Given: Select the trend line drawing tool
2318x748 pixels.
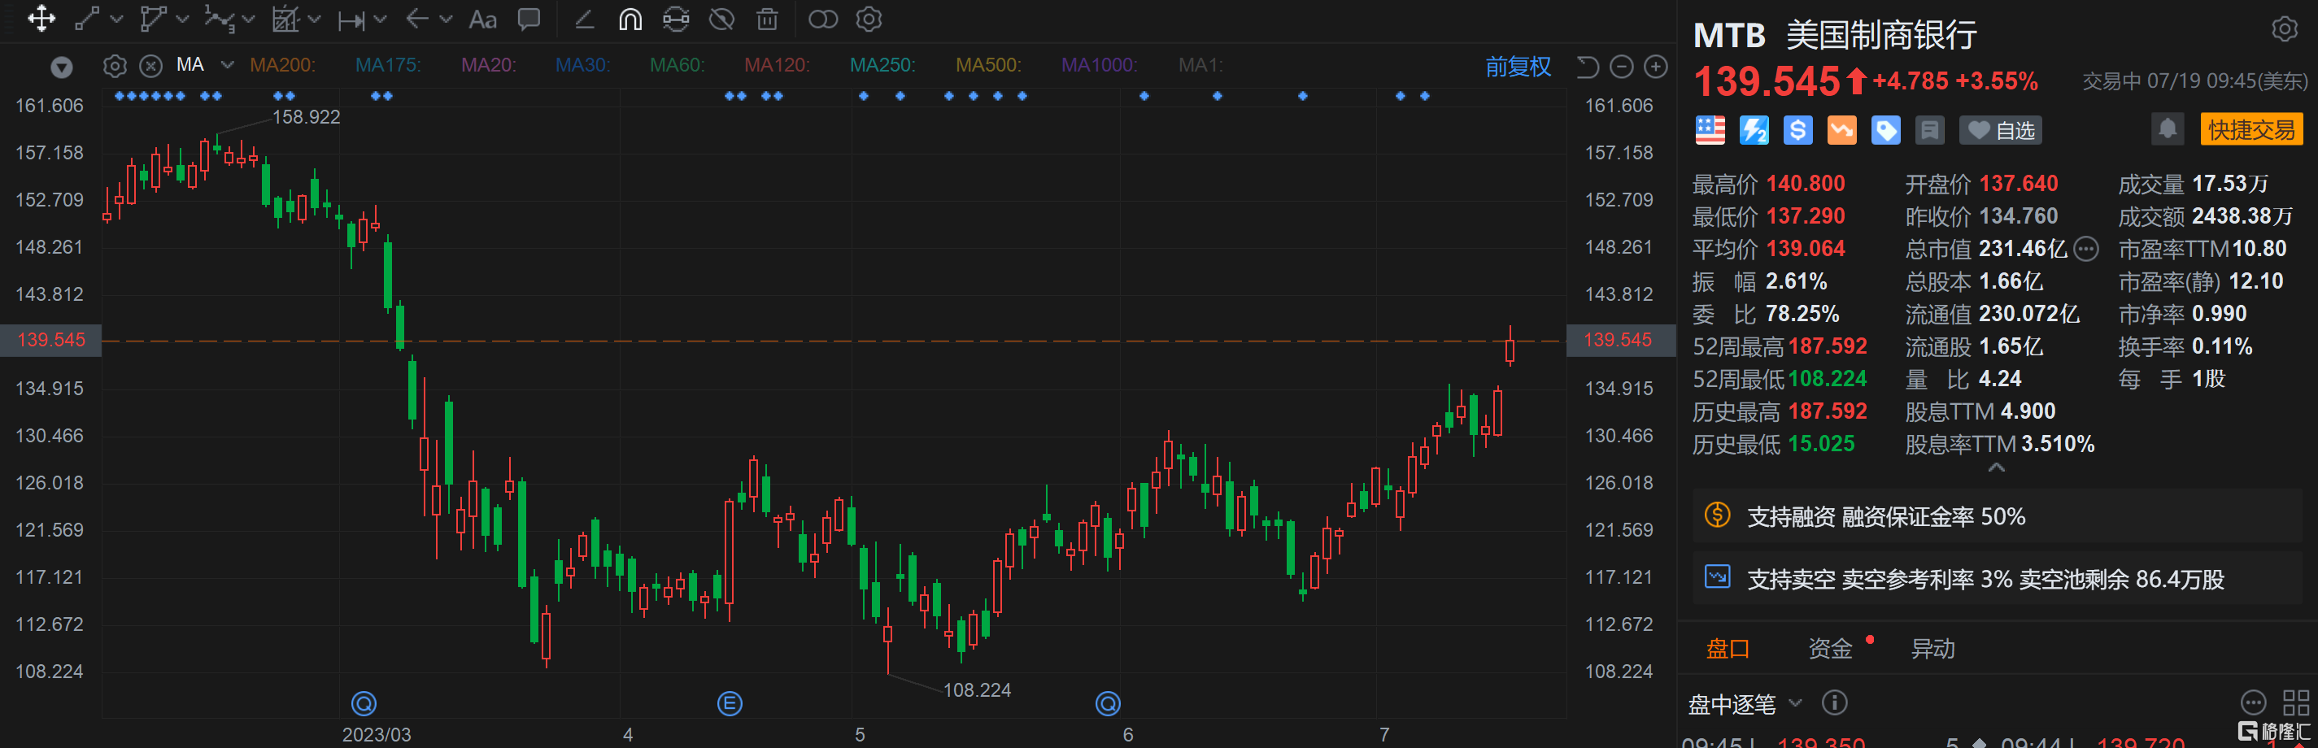Looking at the screenshot, I should pyautogui.click(x=87, y=19).
